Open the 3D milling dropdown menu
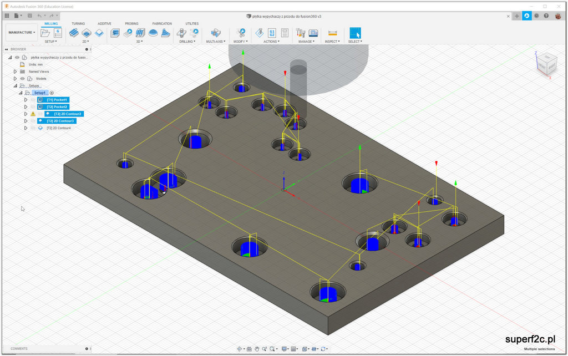Viewport: 568px width, 356px height. [x=139, y=42]
